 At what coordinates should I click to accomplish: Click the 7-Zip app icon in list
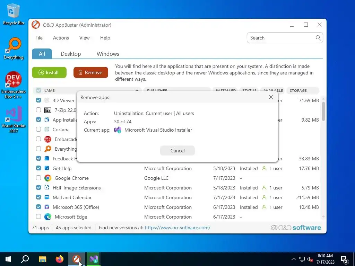48,110
